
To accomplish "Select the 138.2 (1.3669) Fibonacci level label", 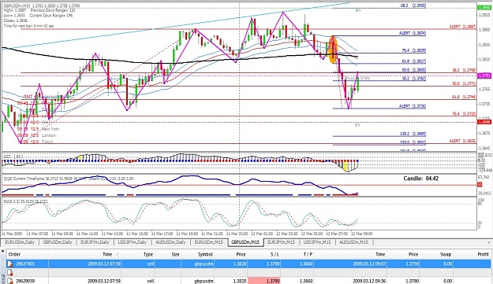I will (x=413, y=134).
